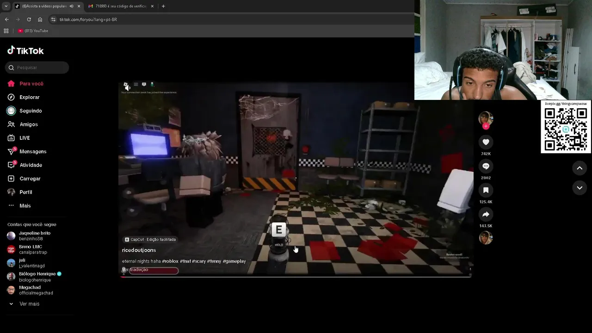Click the Roblox menu icon in video
Viewport: 592px width, 333px height.
tap(136, 84)
